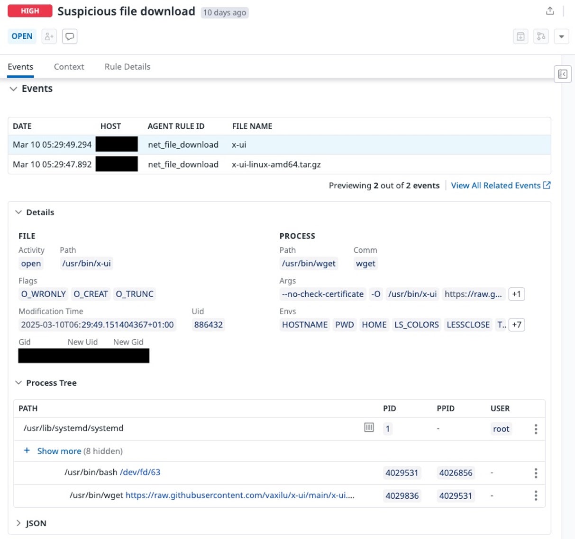Click Show more to reveal 8 hidden processes

[x=59, y=451]
